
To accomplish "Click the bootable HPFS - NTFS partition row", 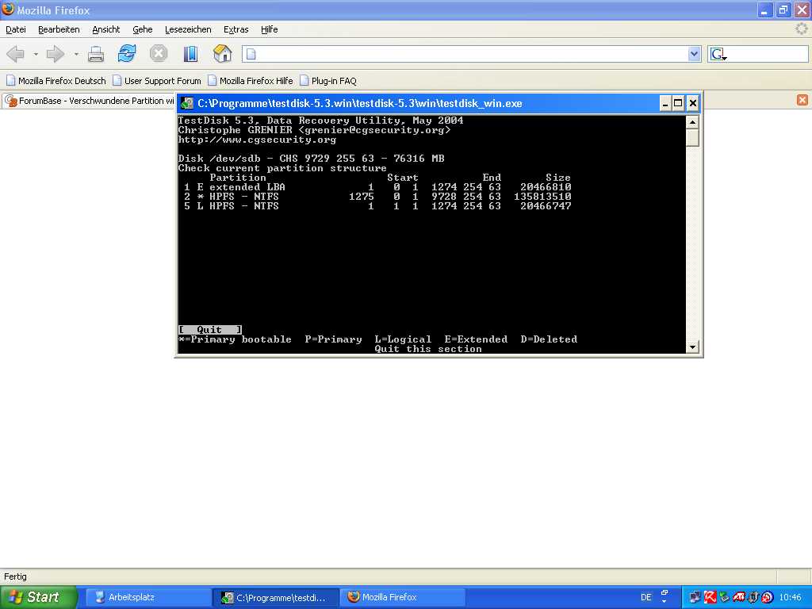I will coord(377,197).
